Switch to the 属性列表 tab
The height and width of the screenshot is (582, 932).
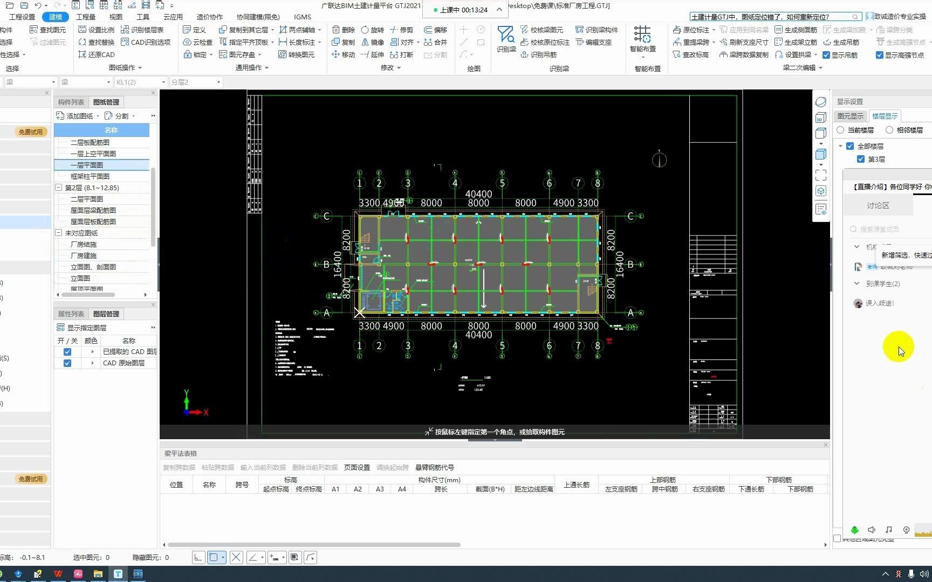pos(71,314)
